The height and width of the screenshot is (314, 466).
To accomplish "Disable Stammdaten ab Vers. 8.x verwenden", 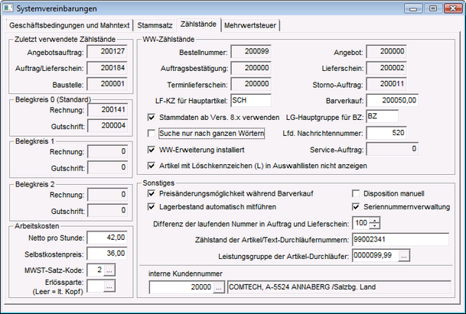I will point(152,117).
